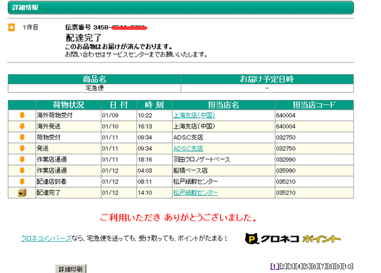The height and width of the screenshot is (273, 381).
Task: Click the arrow for 作業店通過 at 04:03
Action: [22, 170]
